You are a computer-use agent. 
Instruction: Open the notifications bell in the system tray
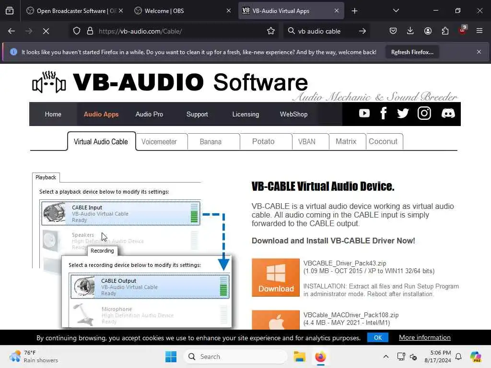[x=458, y=356]
